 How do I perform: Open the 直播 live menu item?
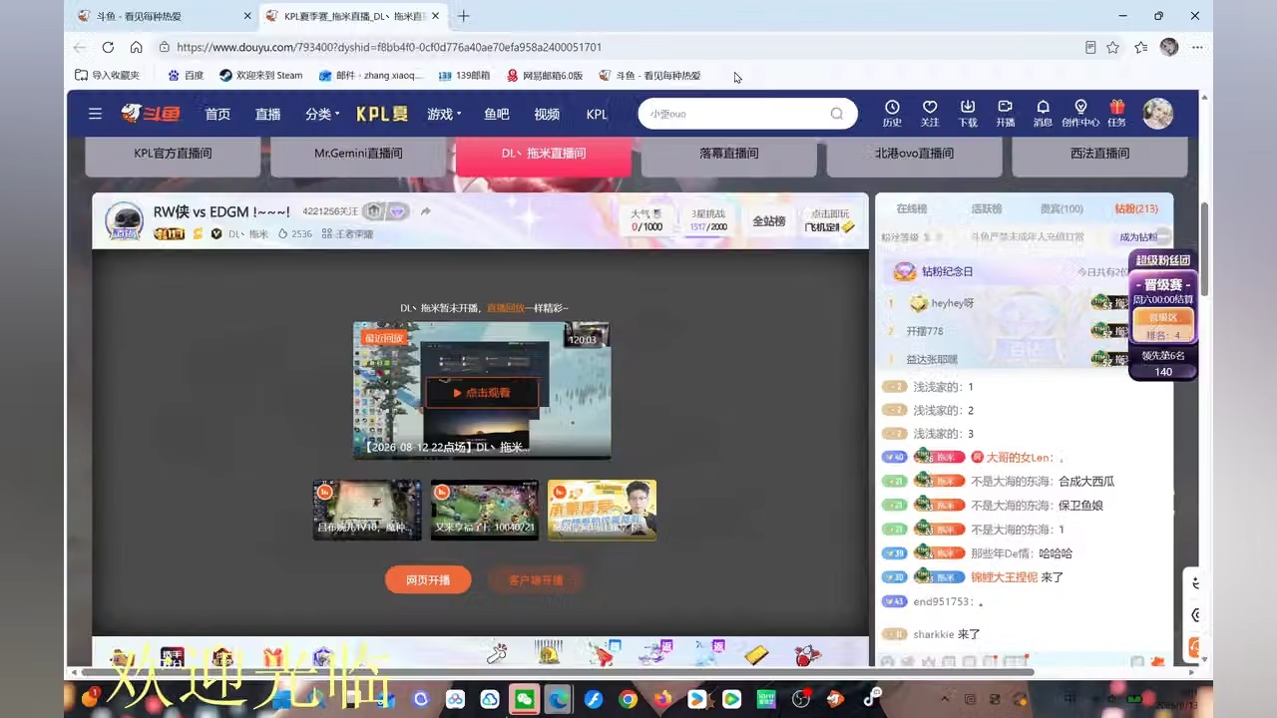point(267,114)
